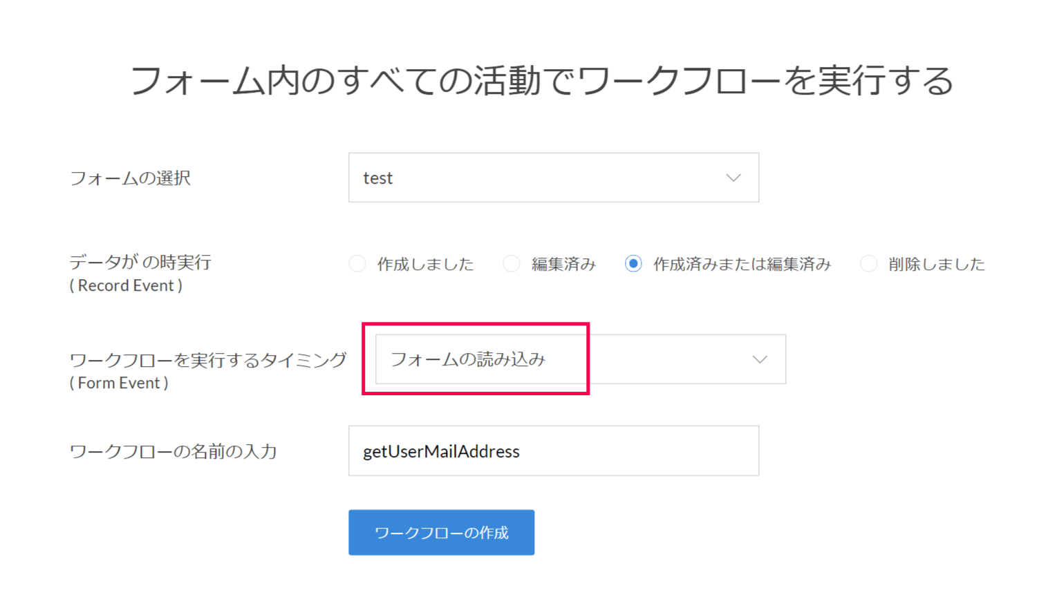Click the chevron arrow in フォームの読み込み dropdown
Viewport: 1057px width, 599px height.
pyautogui.click(x=760, y=359)
